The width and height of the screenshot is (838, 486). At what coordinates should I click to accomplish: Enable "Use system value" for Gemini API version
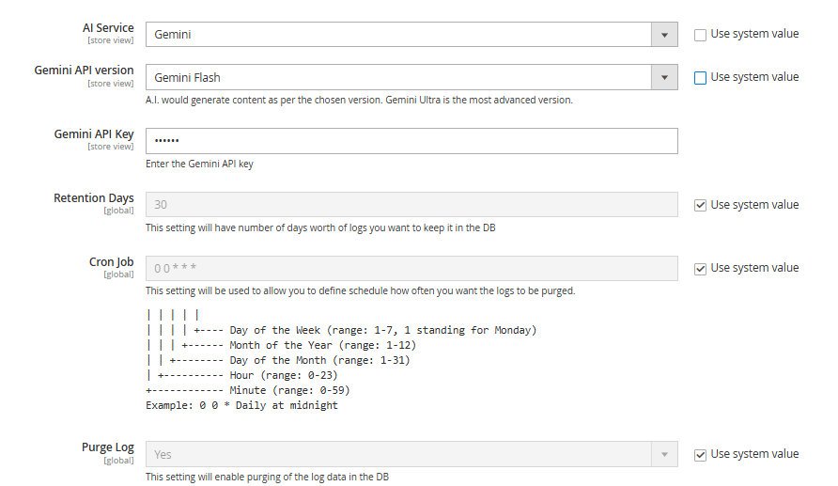(x=700, y=78)
